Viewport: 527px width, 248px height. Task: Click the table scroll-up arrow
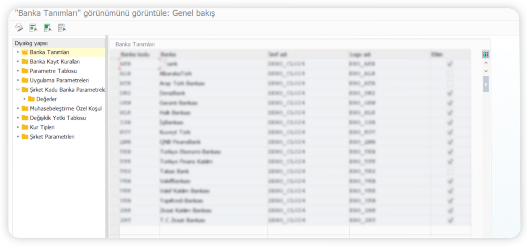pyautogui.click(x=486, y=63)
